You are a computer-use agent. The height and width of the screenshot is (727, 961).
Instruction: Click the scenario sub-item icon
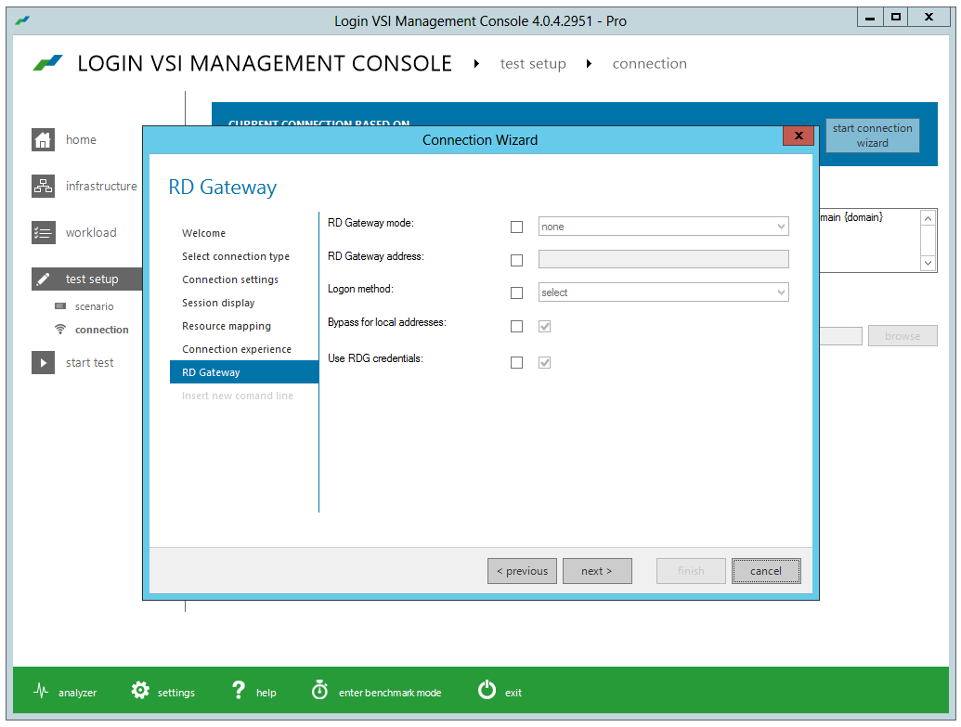[x=60, y=305]
